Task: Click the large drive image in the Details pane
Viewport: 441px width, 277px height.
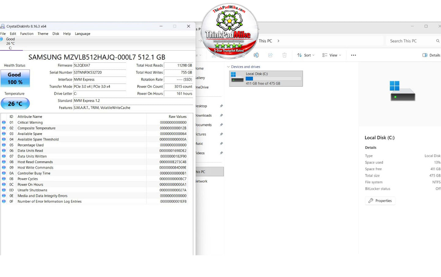Action: [403, 91]
